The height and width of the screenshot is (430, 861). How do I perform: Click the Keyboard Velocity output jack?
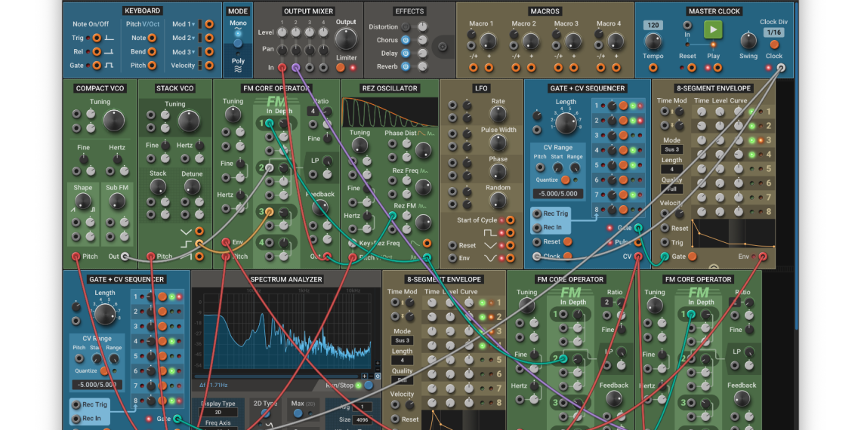point(209,66)
